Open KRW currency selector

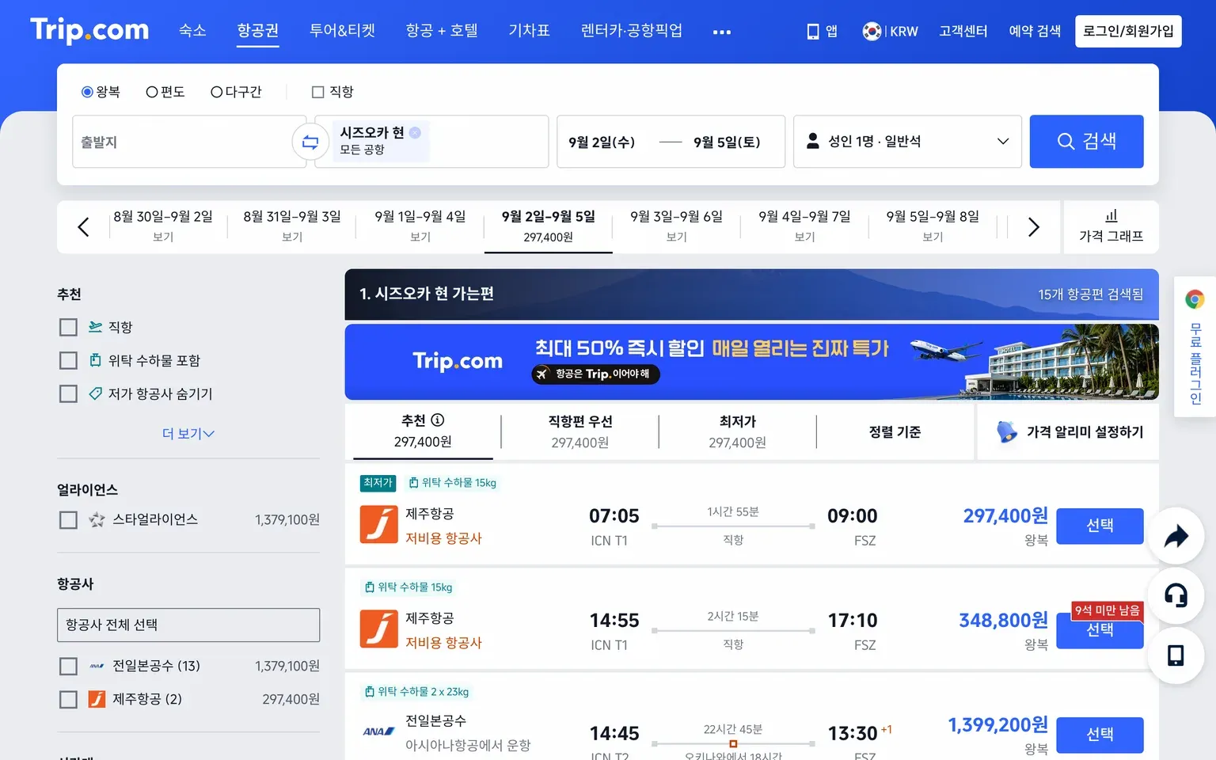point(903,32)
